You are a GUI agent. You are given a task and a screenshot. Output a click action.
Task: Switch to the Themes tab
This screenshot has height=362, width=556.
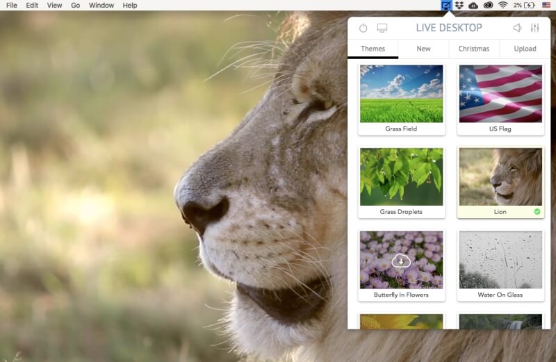point(373,49)
